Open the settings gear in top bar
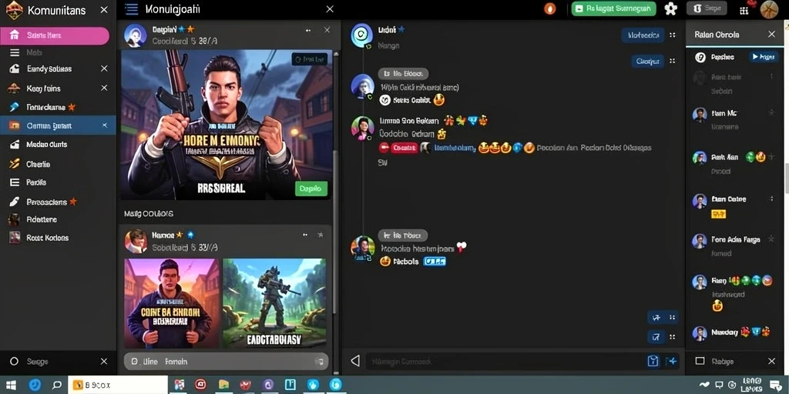This screenshot has width=789, height=394. tap(671, 9)
